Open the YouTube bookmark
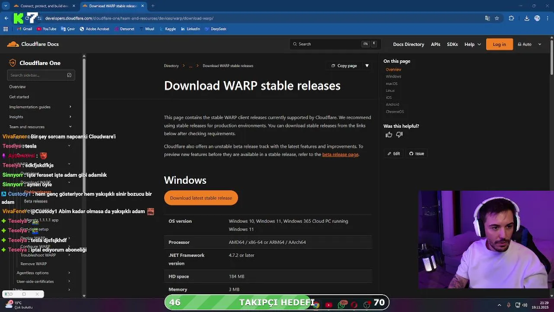This screenshot has height=312, width=554. [47, 29]
